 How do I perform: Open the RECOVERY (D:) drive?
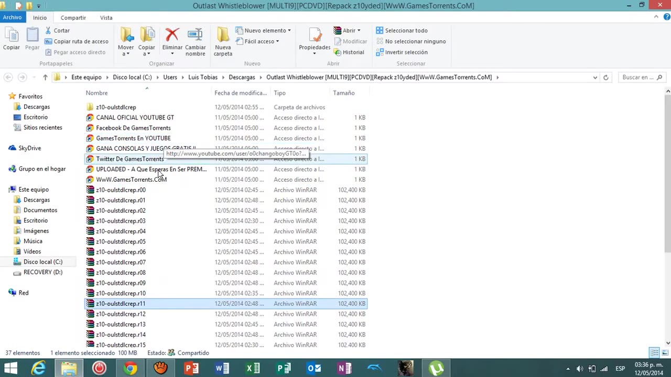click(x=42, y=272)
